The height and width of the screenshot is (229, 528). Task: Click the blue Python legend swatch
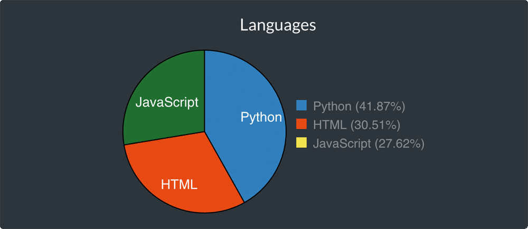click(x=301, y=106)
